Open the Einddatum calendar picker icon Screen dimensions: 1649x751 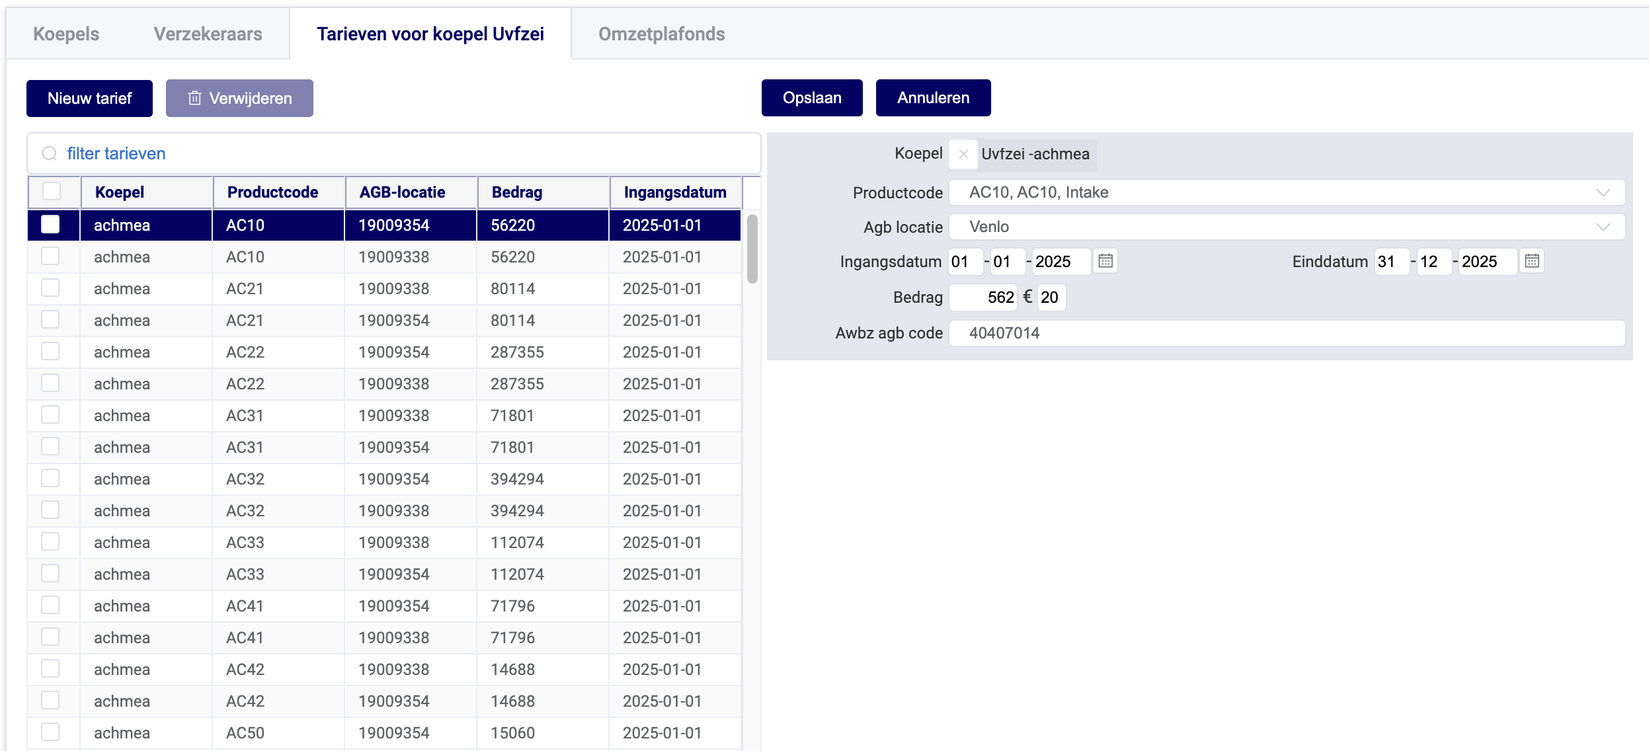pyautogui.click(x=1532, y=261)
